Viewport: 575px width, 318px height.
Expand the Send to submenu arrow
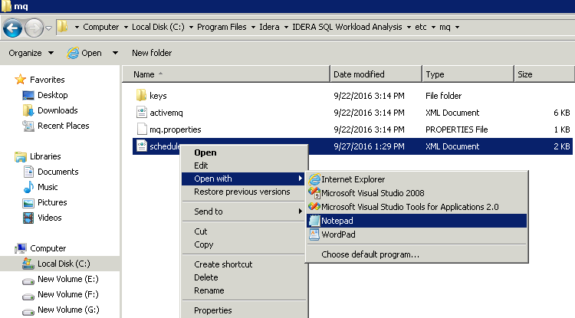[x=300, y=211]
